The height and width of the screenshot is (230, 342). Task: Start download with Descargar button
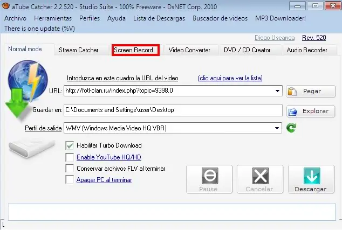[x=311, y=179]
